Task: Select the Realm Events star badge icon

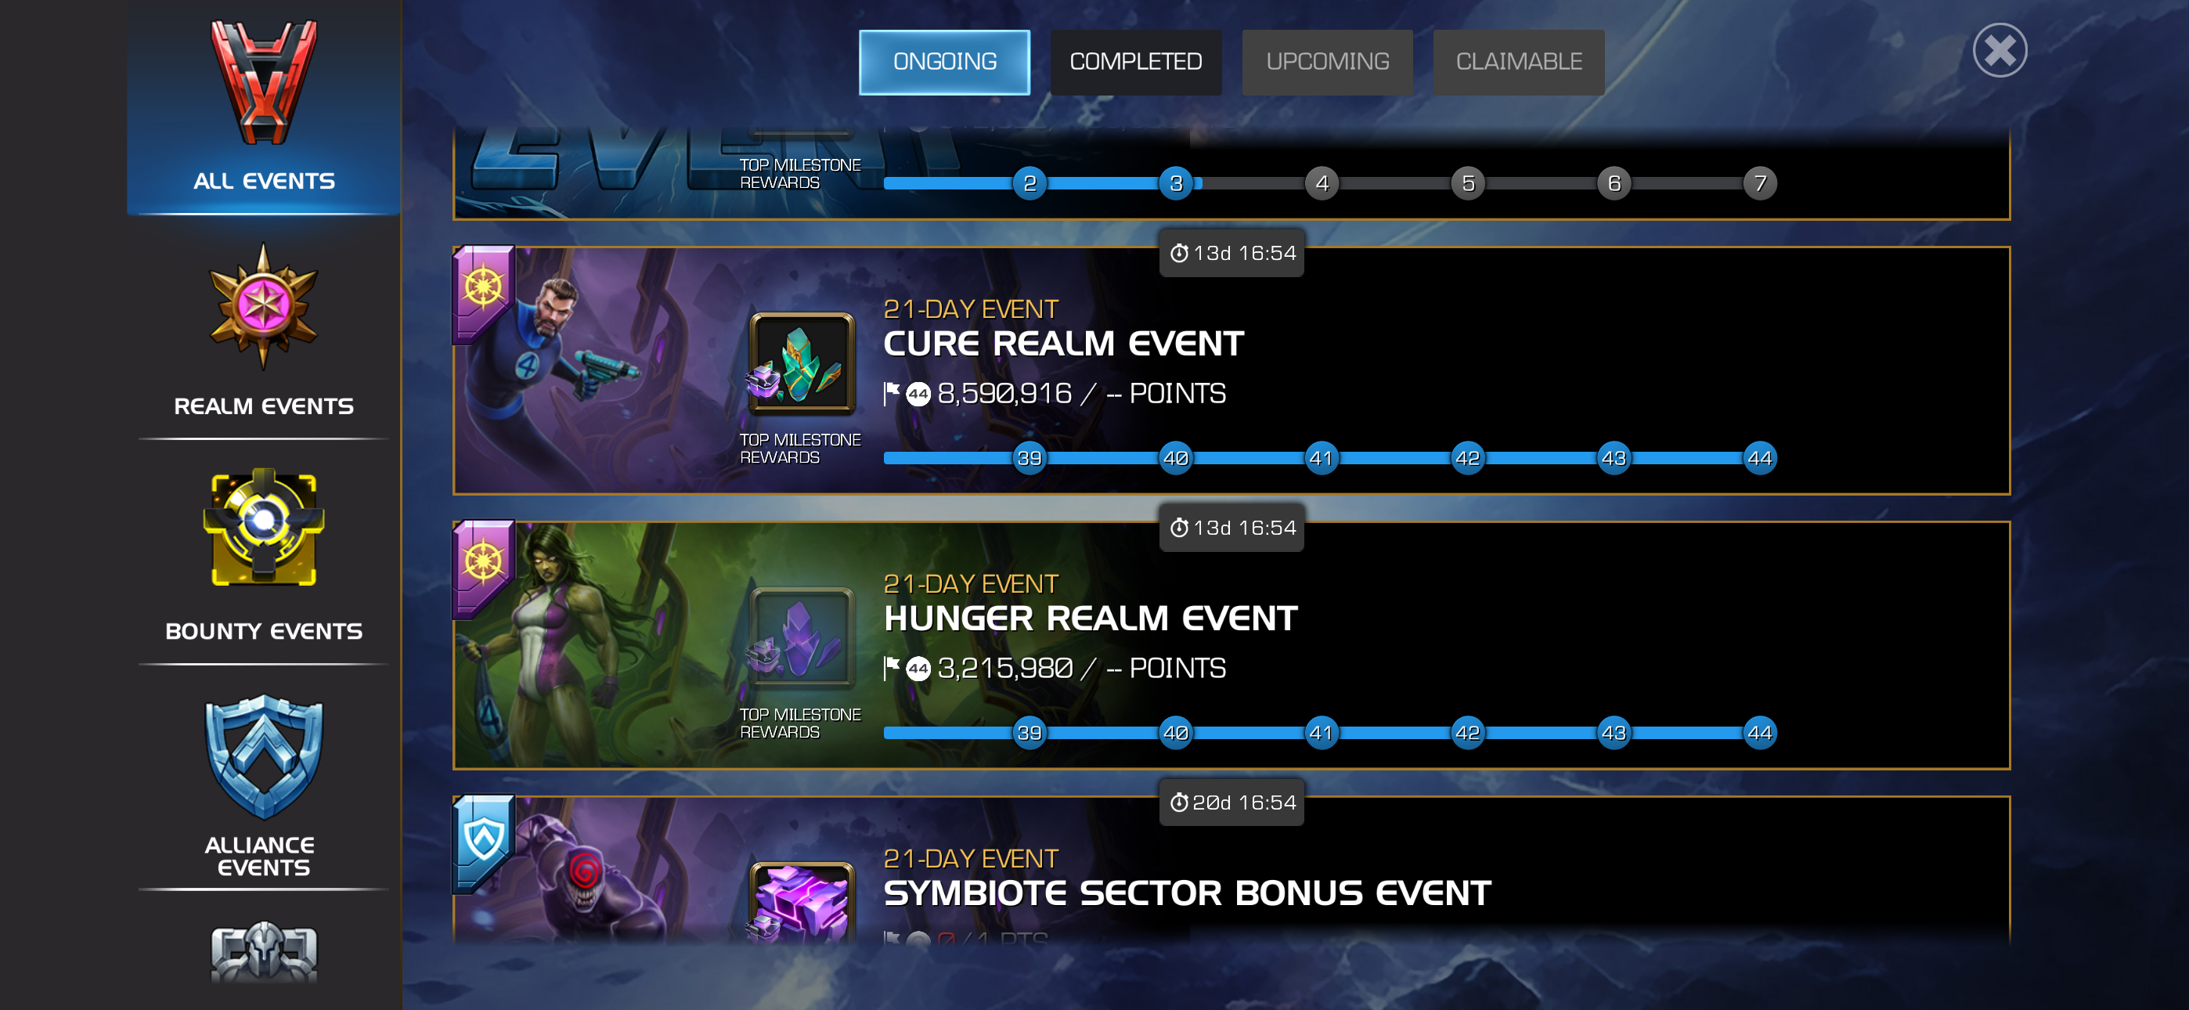Action: pos(263,307)
